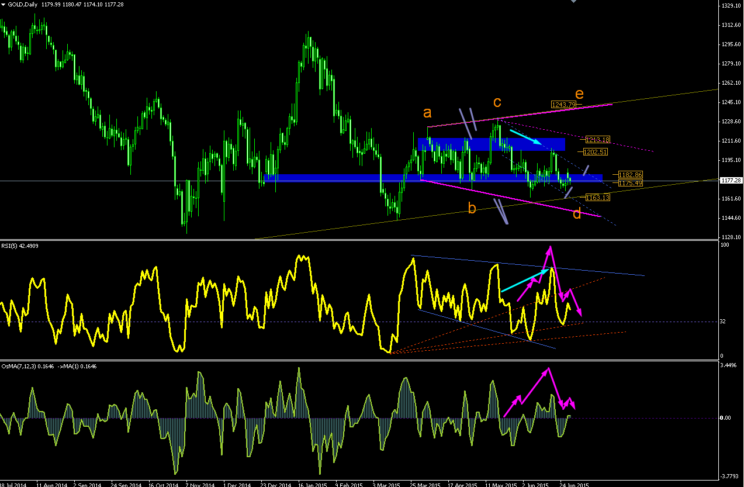This screenshot has width=744, height=487.
Task: Click the 23 Dec 2014 date label
Action: [275, 484]
